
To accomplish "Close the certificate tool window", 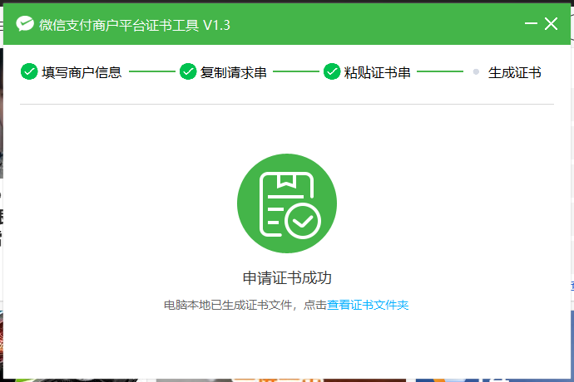I will (x=551, y=24).
